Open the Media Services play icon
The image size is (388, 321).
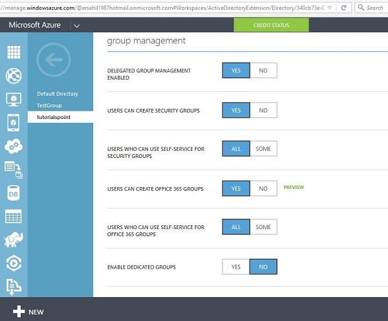(x=14, y=263)
